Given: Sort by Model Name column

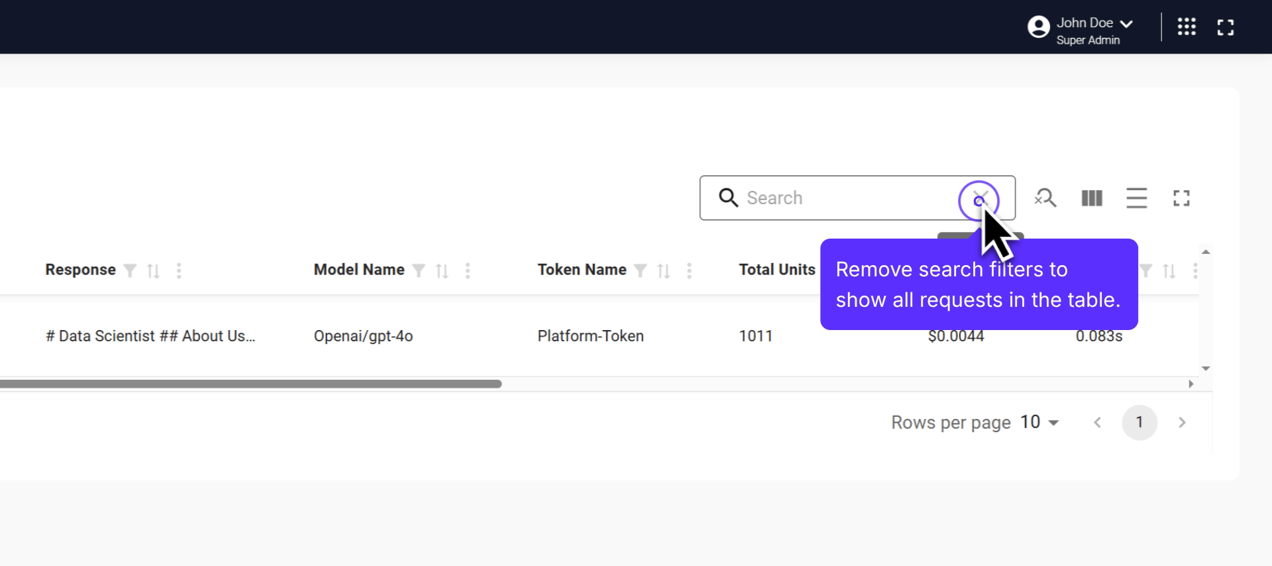Looking at the screenshot, I should coord(442,270).
